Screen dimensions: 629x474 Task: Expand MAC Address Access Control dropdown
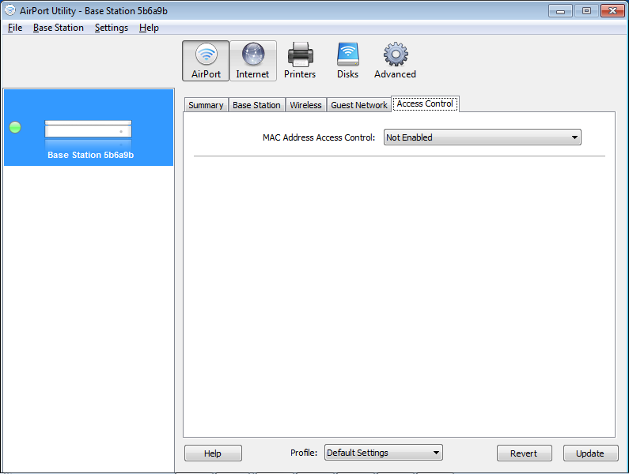pyautogui.click(x=482, y=137)
